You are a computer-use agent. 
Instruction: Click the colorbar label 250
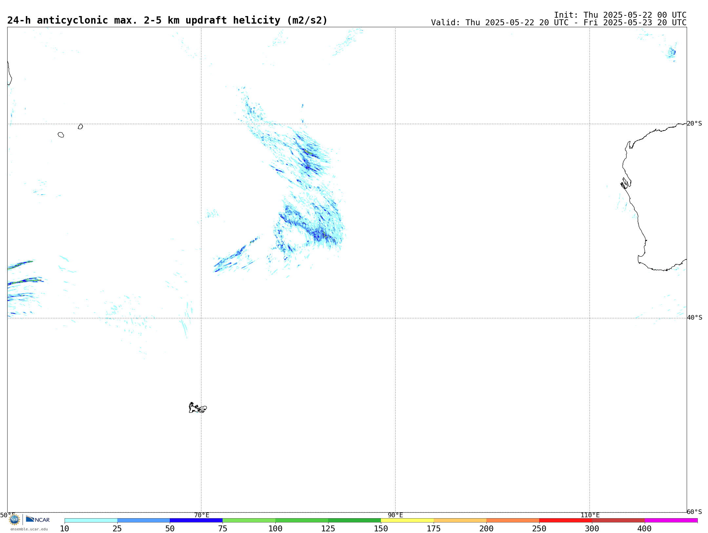pyautogui.click(x=539, y=529)
